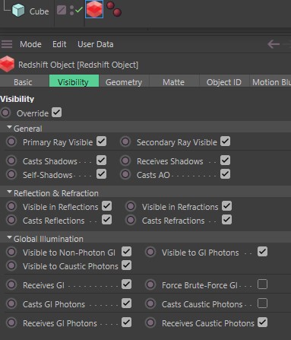
Task: Uncheck Casts AO
Action: [226, 174]
